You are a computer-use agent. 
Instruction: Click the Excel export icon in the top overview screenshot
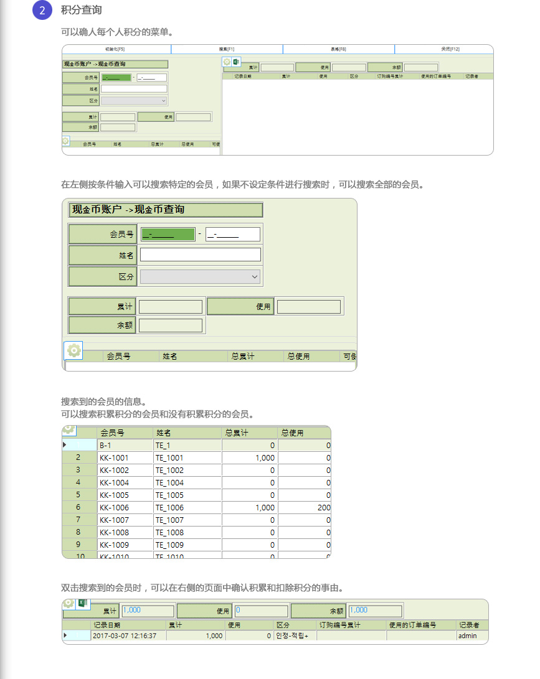(236, 62)
